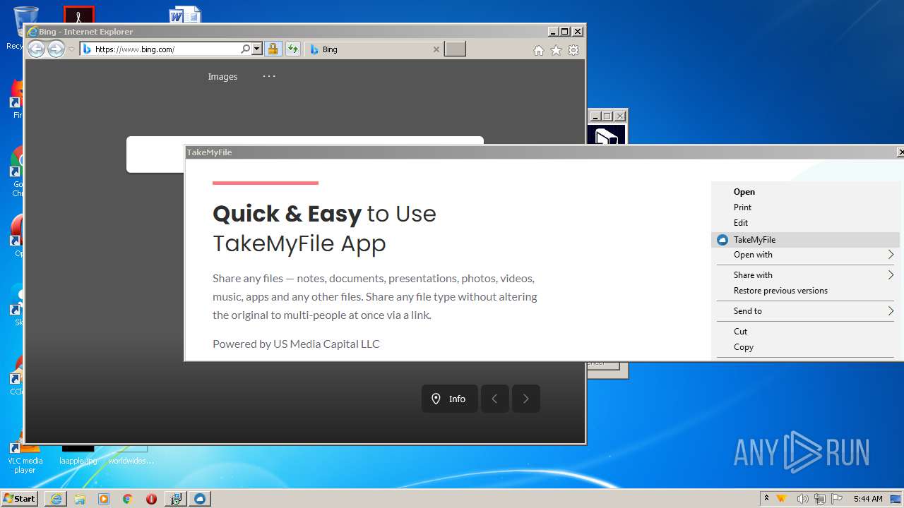The height and width of the screenshot is (508, 904).
Task: Expand the Share with submenu
Action: click(x=807, y=275)
